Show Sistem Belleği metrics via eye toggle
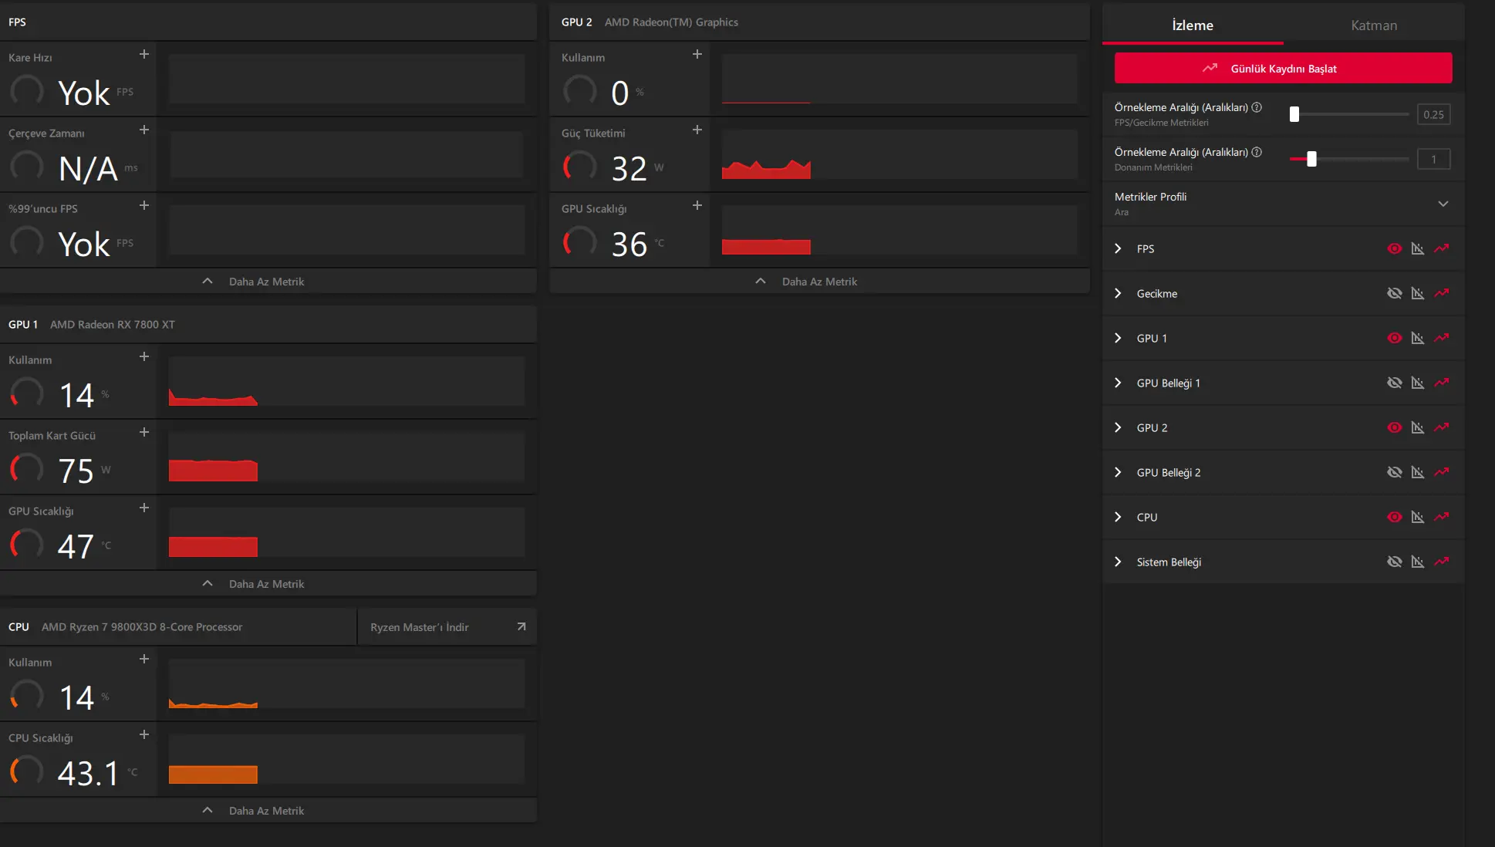 coord(1395,562)
